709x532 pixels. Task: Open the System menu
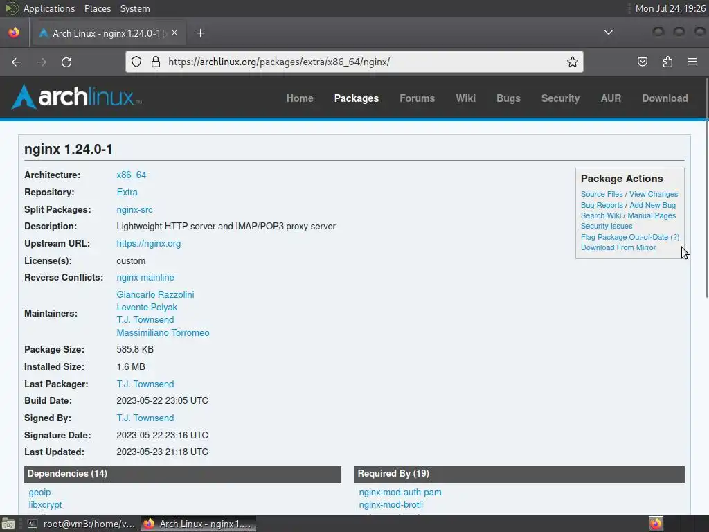point(135,8)
